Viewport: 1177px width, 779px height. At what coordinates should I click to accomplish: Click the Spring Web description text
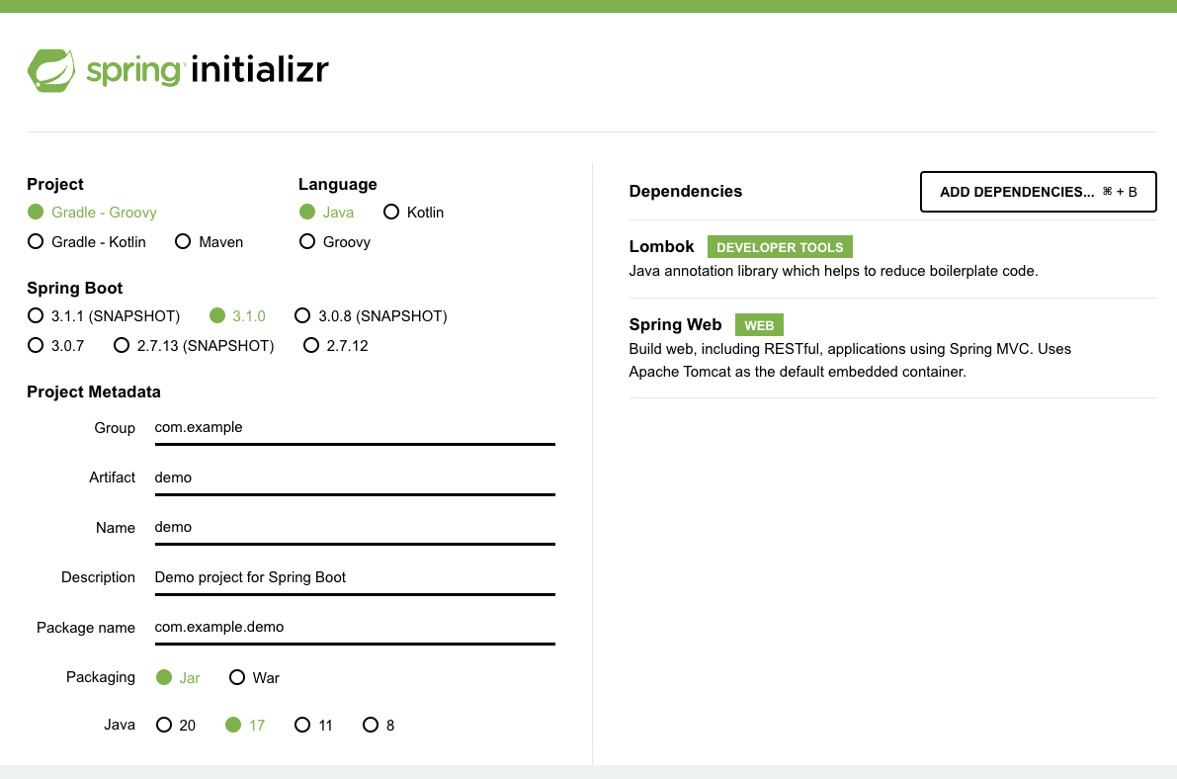850,360
